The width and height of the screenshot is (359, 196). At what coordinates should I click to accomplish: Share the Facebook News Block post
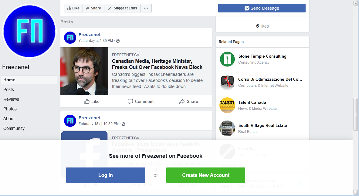(189, 101)
